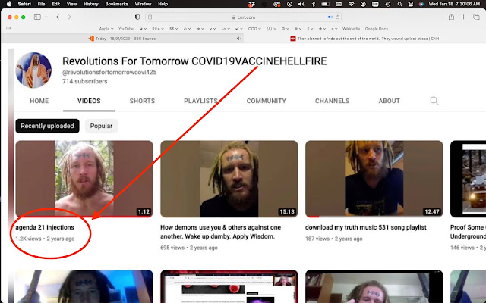The height and width of the screenshot is (303, 486).
Task: Open the Bookmarks menu
Action: 116,4
